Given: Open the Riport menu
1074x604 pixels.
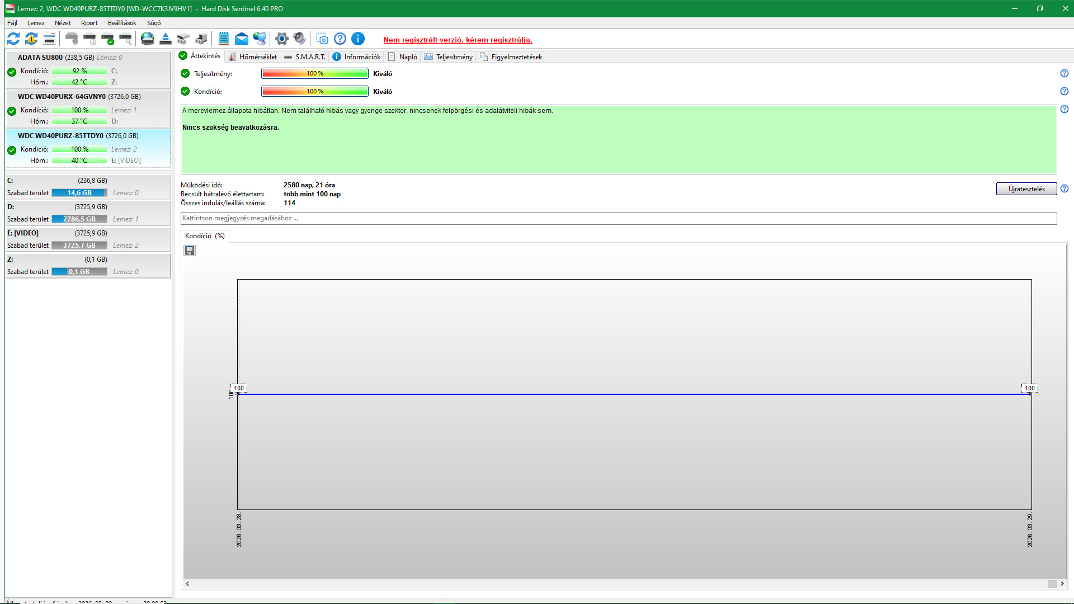Looking at the screenshot, I should click(x=89, y=23).
